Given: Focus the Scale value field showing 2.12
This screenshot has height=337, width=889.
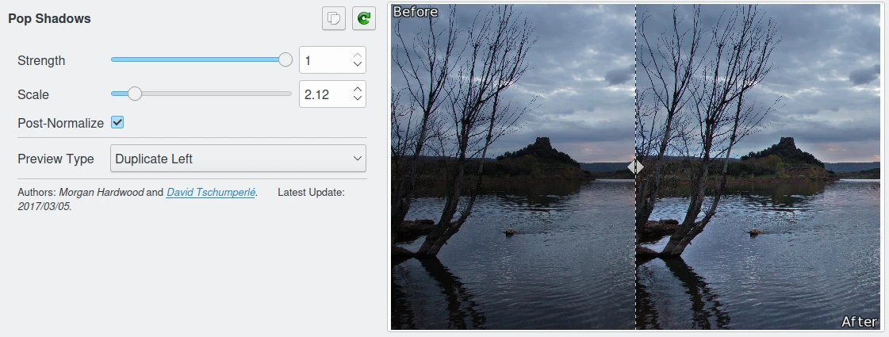Looking at the screenshot, I should pyautogui.click(x=324, y=94).
